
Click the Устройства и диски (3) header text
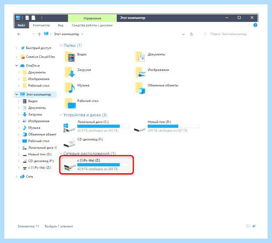(x=85, y=115)
